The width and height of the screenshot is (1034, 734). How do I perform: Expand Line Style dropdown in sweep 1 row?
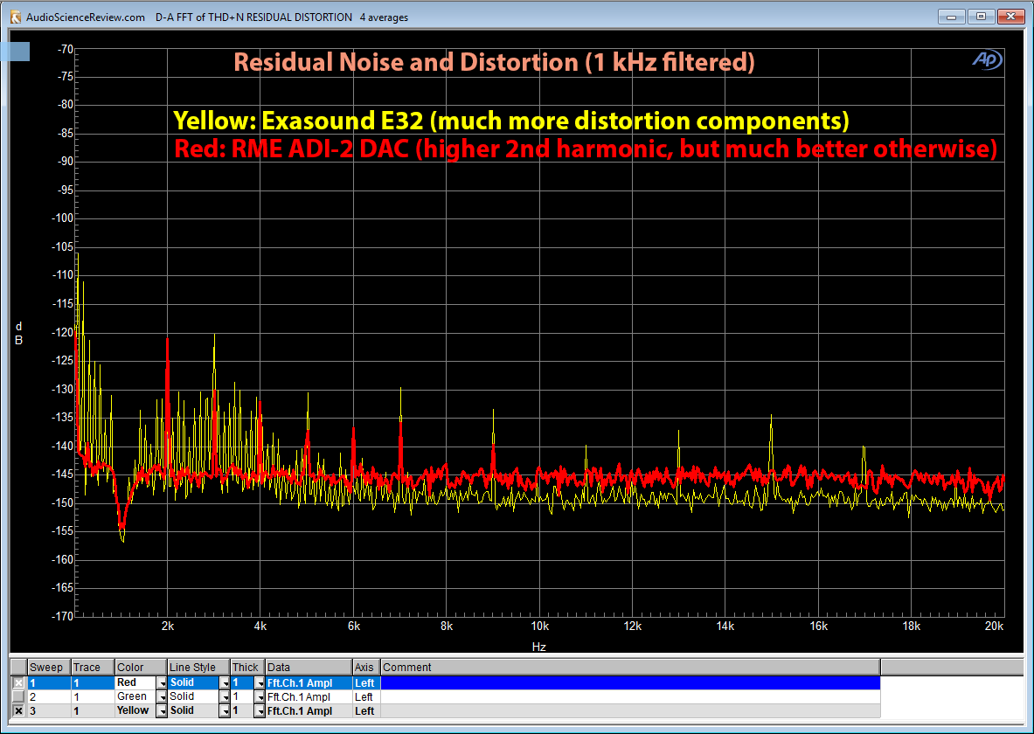point(225,683)
